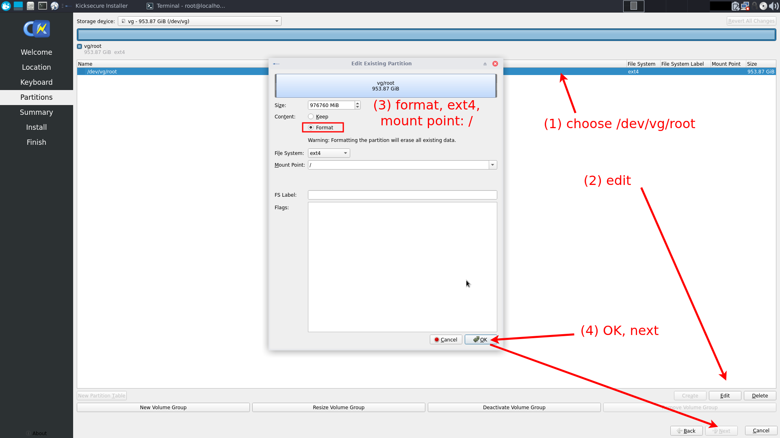Go to Summary step in sidebar
The image size is (780, 438).
click(x=37, y=112)
